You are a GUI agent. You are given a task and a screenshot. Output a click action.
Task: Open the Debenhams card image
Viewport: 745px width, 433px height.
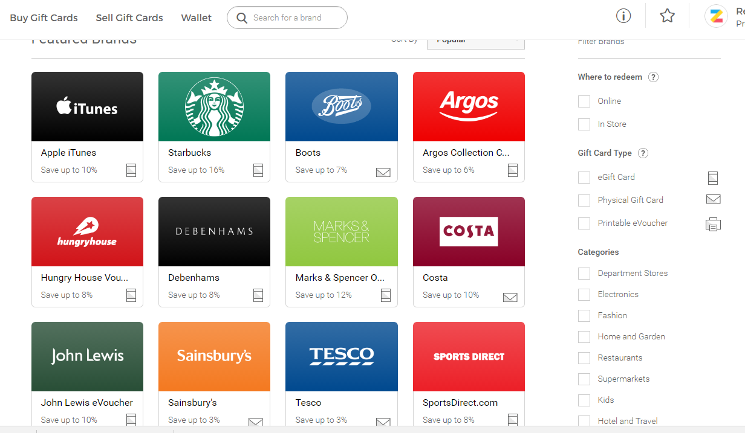coord(215,232)
